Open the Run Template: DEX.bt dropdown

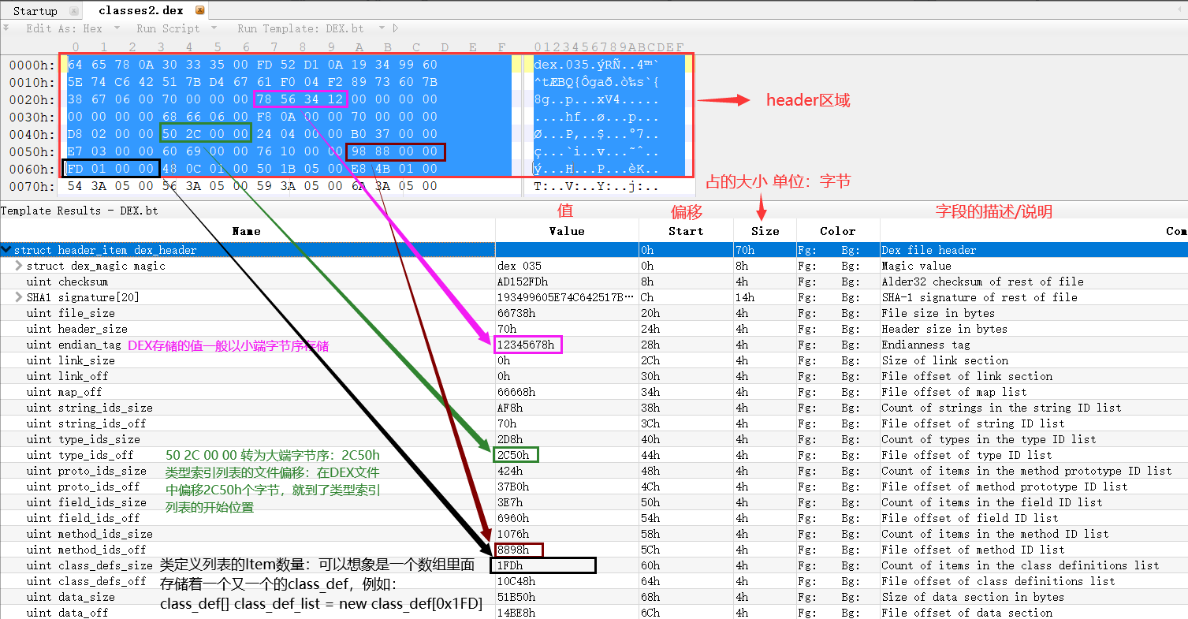coord(380,28)
